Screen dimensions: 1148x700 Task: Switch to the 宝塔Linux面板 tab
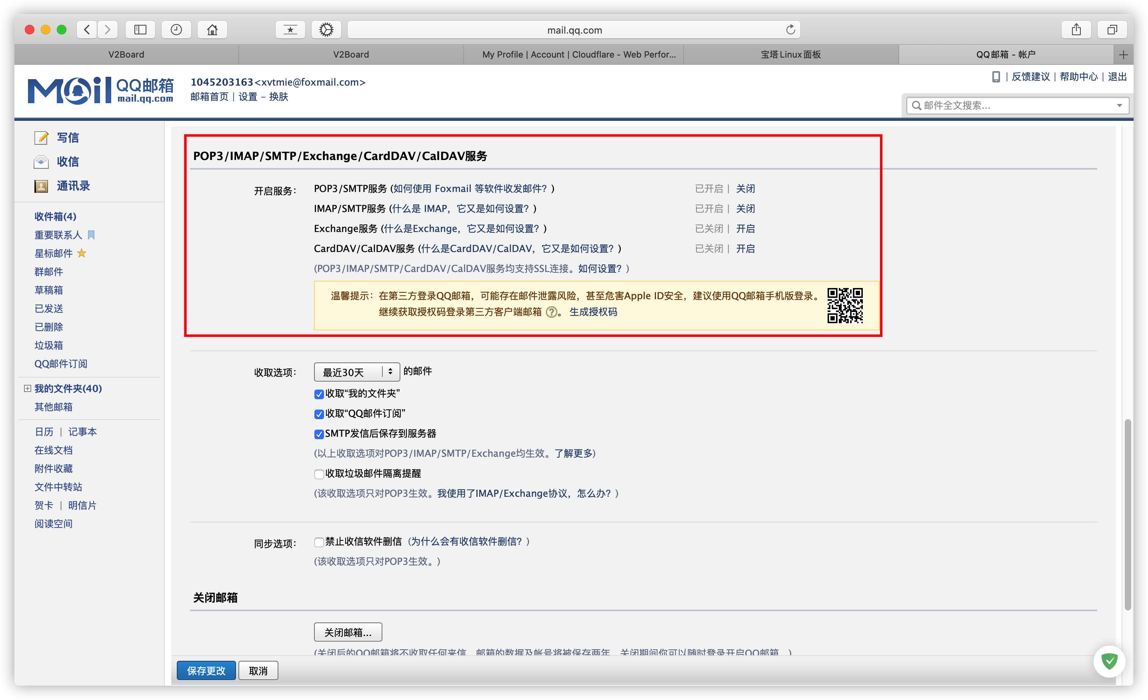pyautogui.click(x=791, y=54)
